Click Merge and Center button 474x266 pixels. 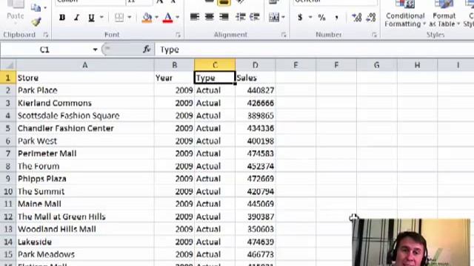(x=274, y=17)
